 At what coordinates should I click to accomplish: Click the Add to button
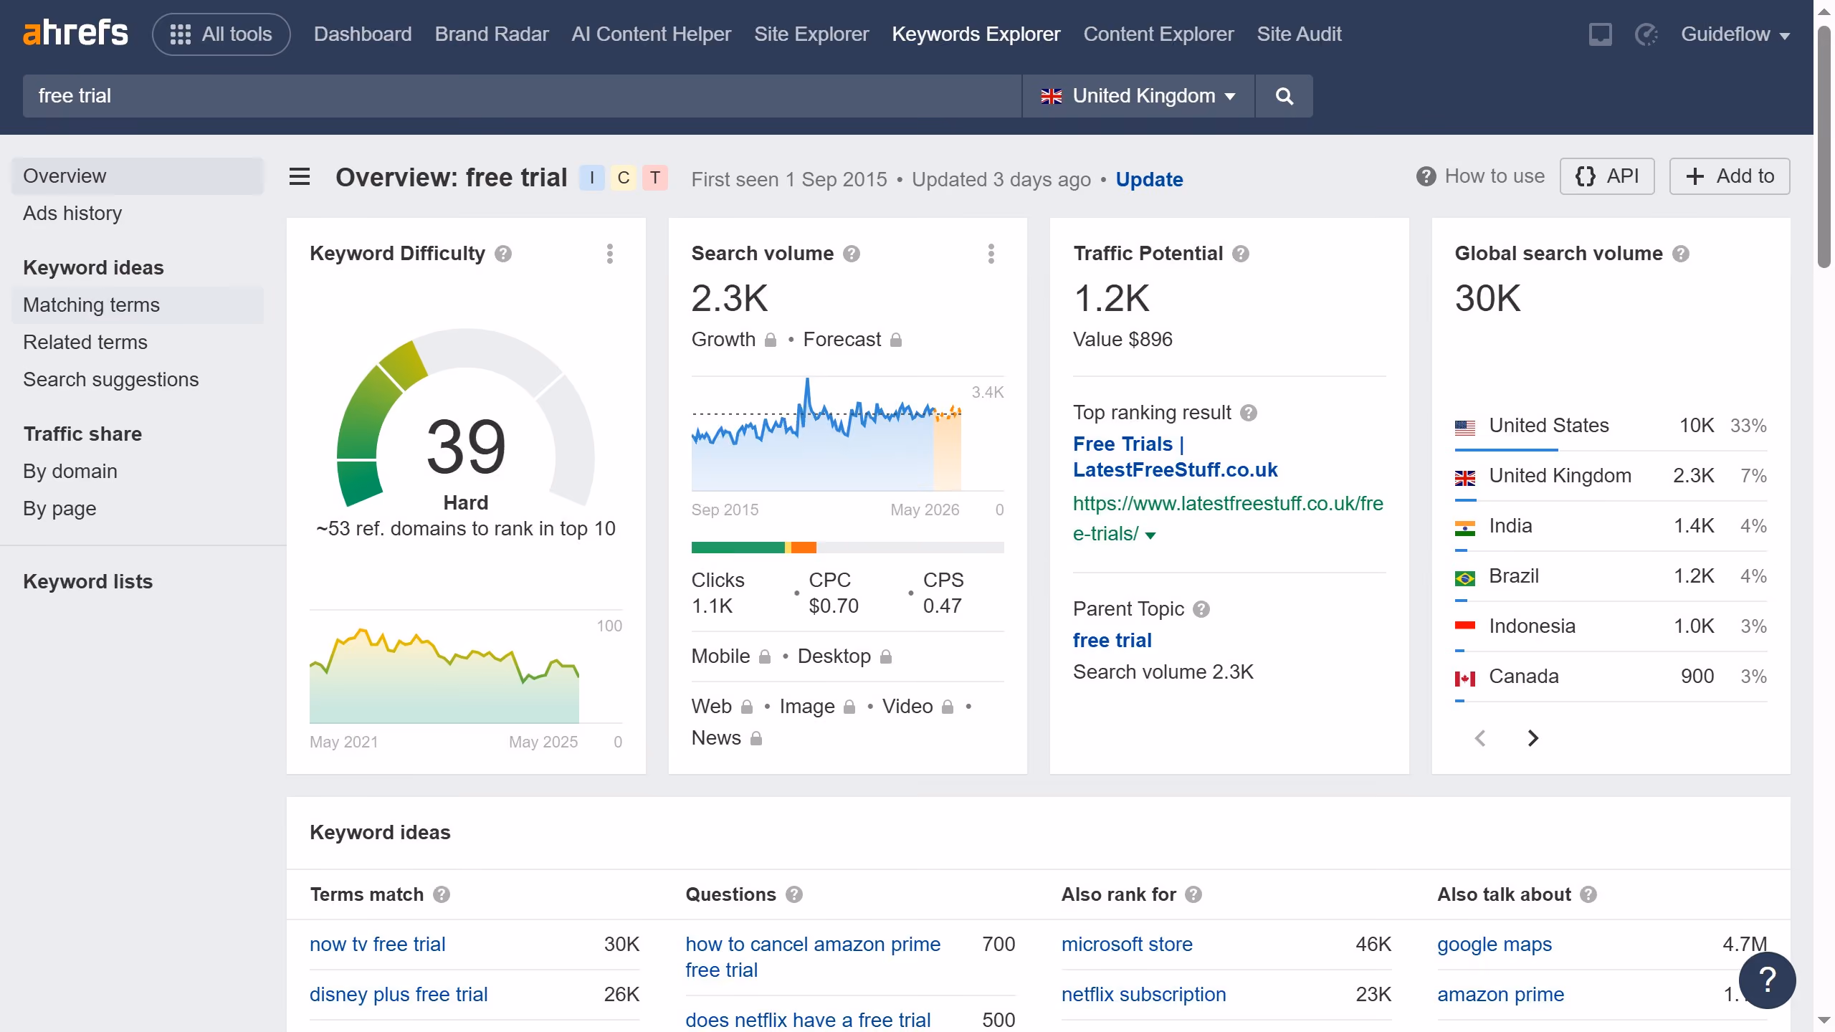point(1730,176)
